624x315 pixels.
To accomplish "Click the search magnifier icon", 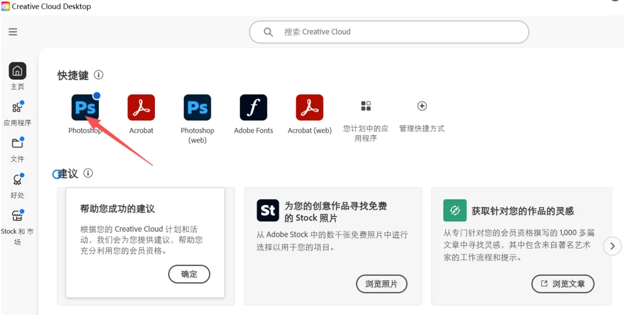I will (x=268, y=32).
